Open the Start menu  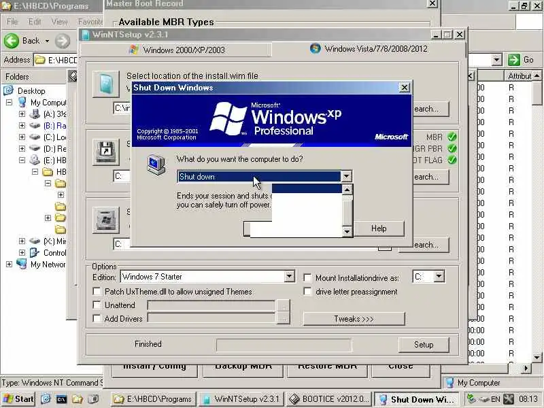pos(18,399)
